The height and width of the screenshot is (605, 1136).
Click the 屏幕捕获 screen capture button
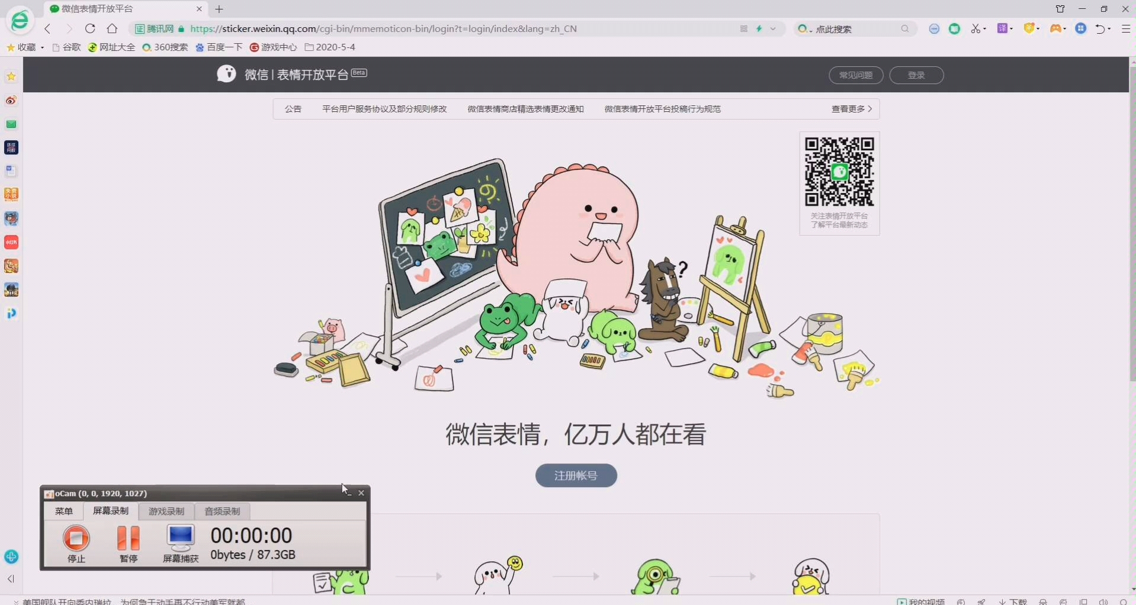(181, 543)
